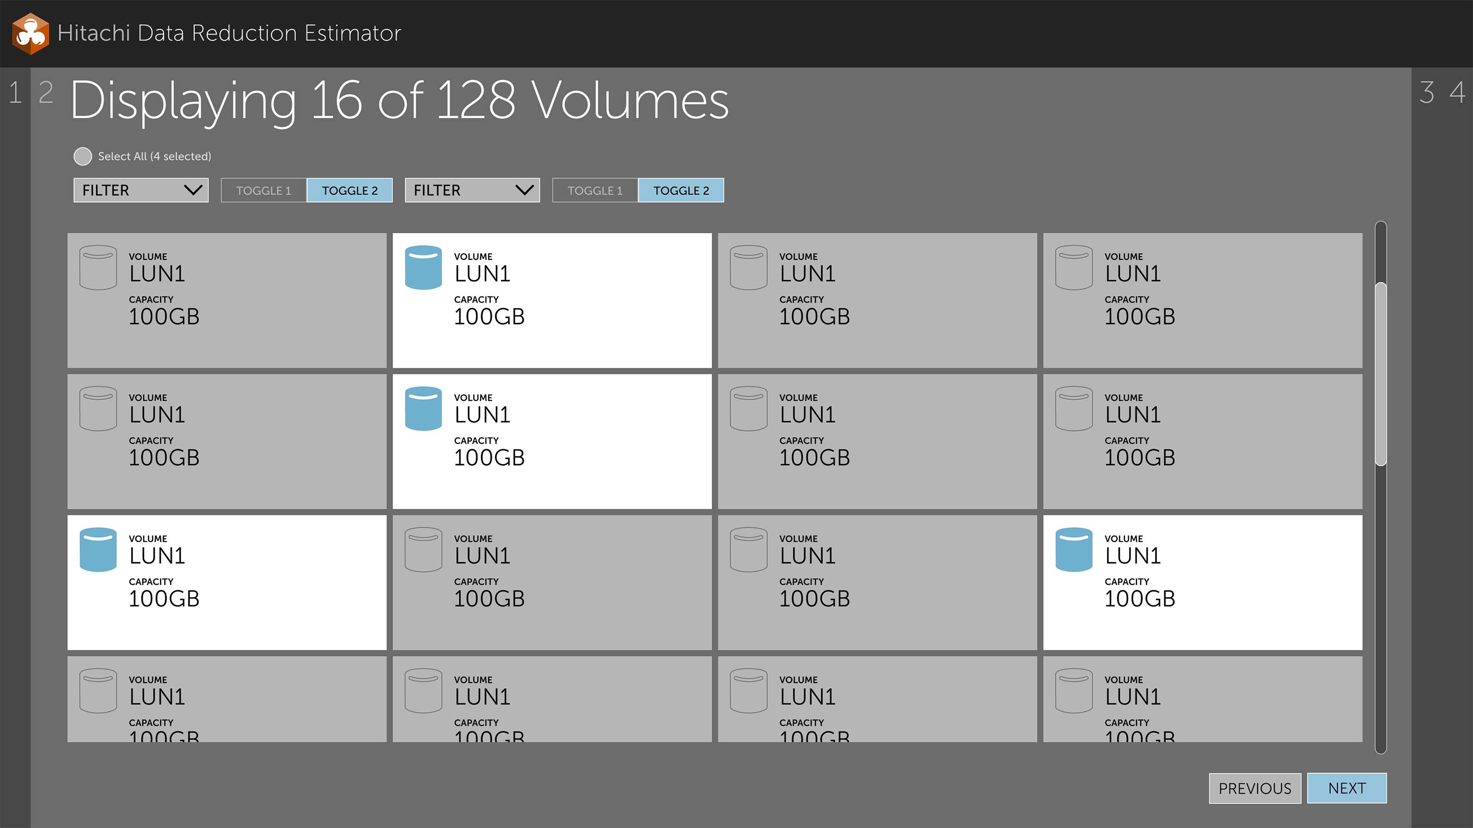1473x828 pixels.
Task: Click the Hitachi app logo icon
Action: (x=30, y=34)
